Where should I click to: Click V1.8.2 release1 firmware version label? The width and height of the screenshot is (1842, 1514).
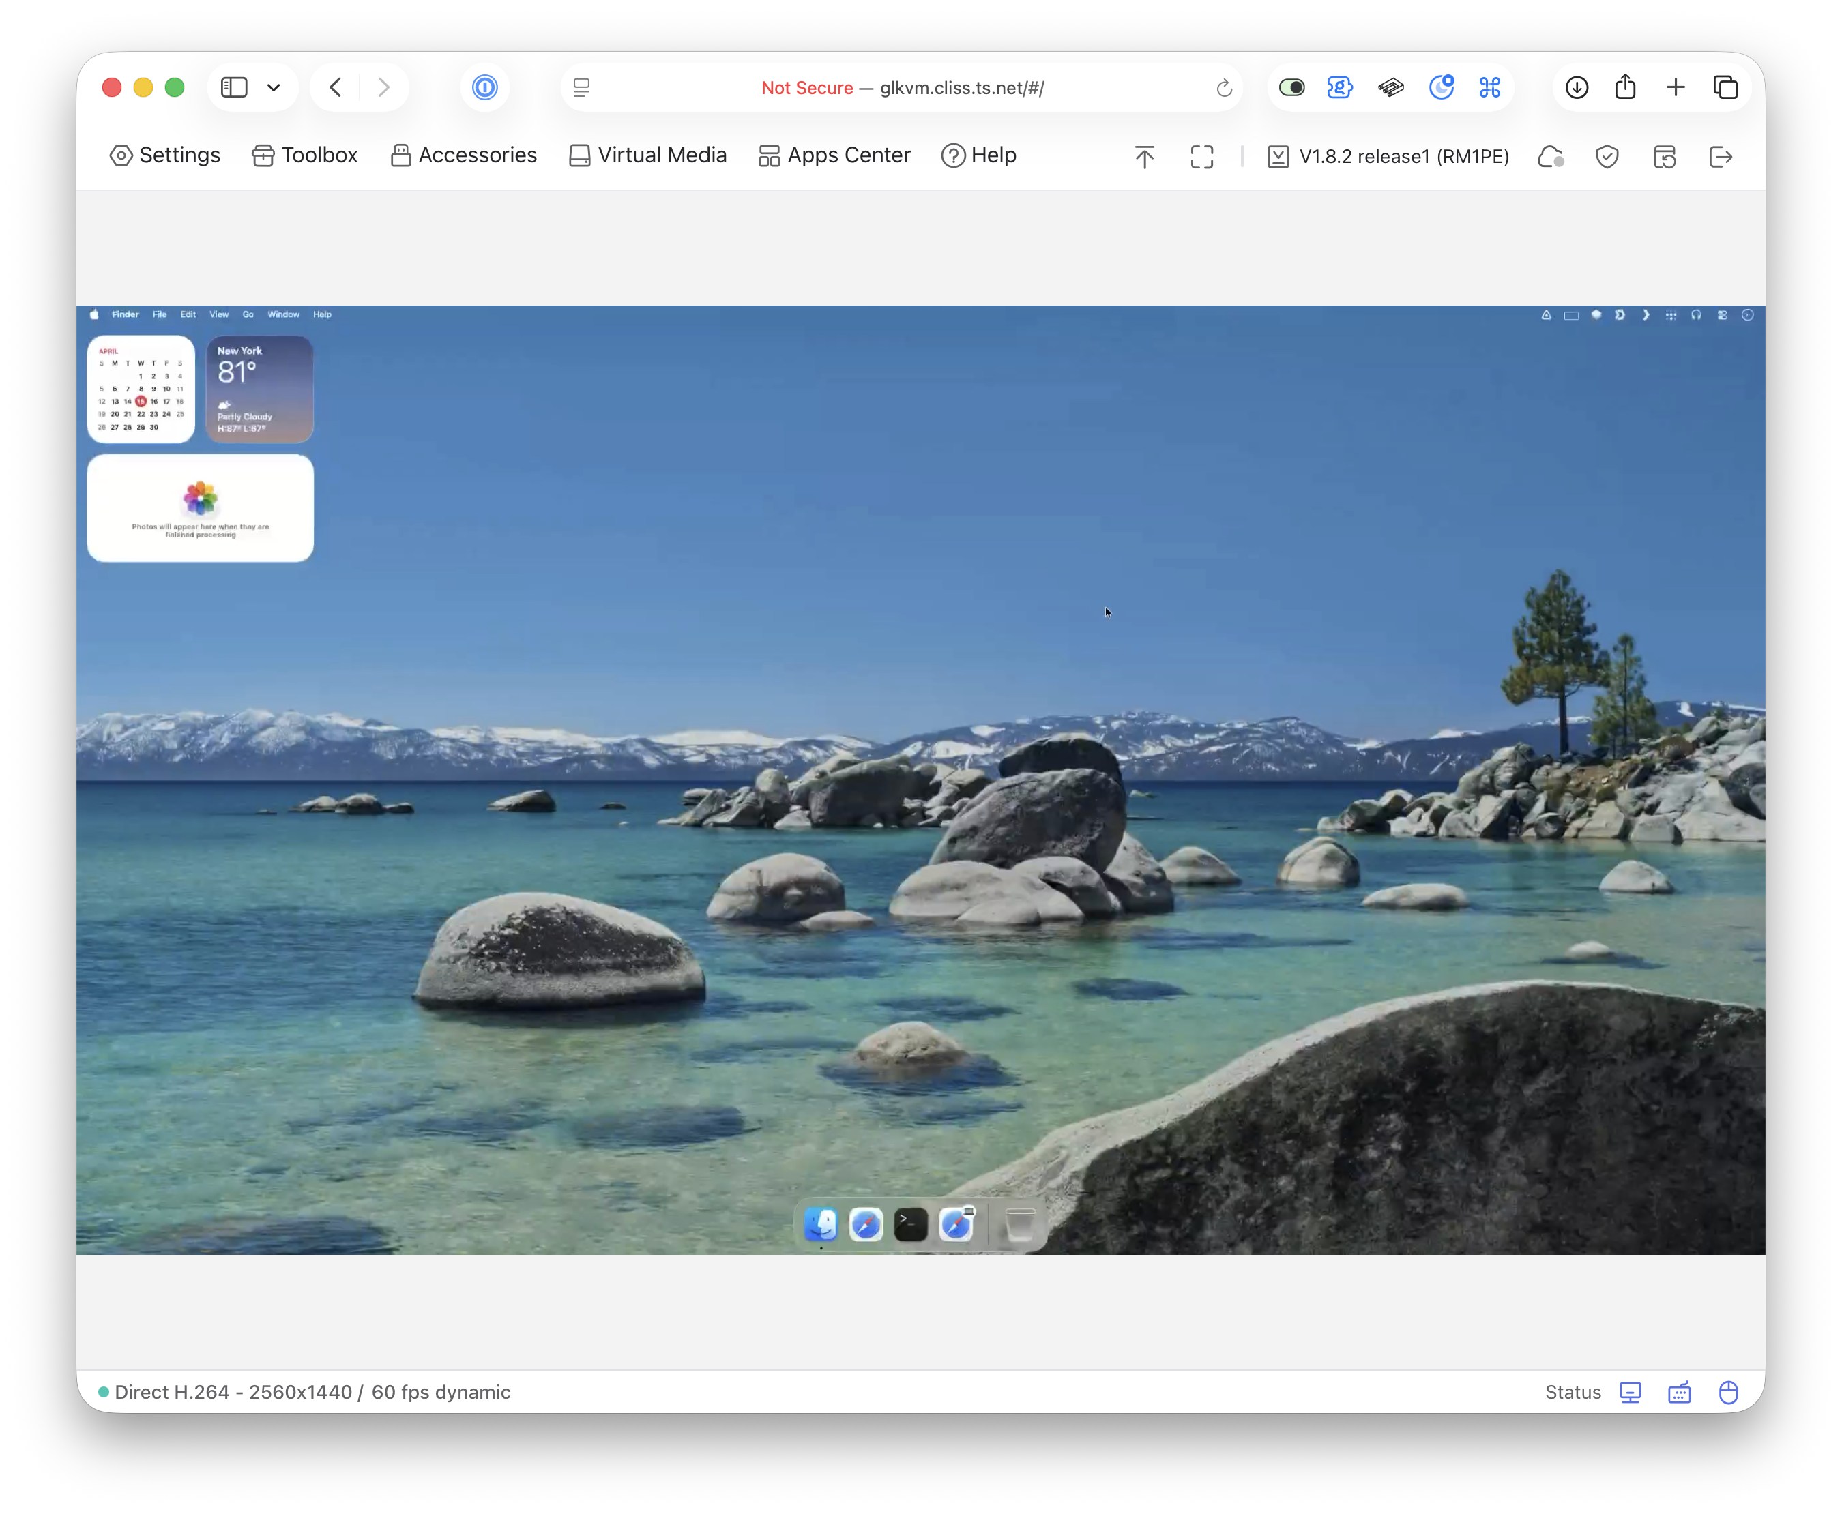click(1403, 157)
